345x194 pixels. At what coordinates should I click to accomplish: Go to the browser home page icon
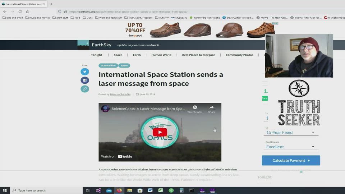(x=28, y=11)
